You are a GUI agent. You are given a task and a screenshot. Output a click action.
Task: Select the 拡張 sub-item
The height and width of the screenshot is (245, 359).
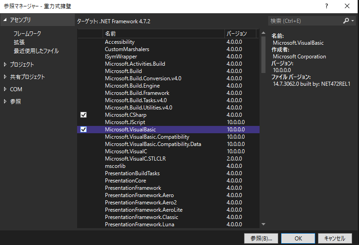coord(19,42)
